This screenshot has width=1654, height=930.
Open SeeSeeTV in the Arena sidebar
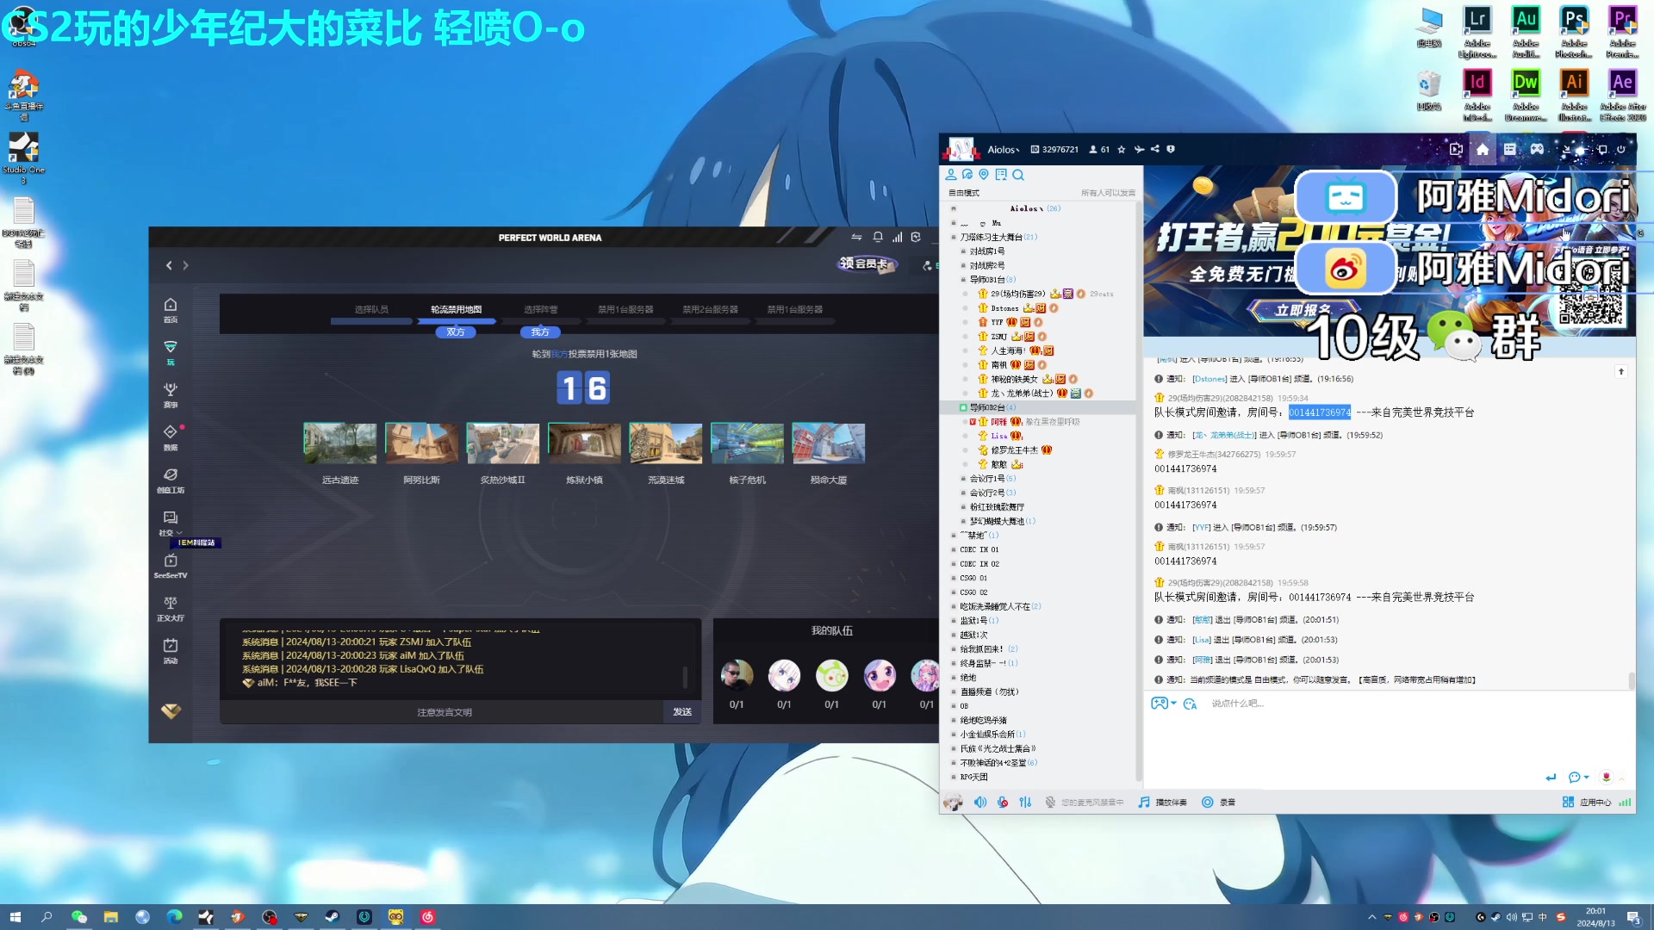(171, 566)
